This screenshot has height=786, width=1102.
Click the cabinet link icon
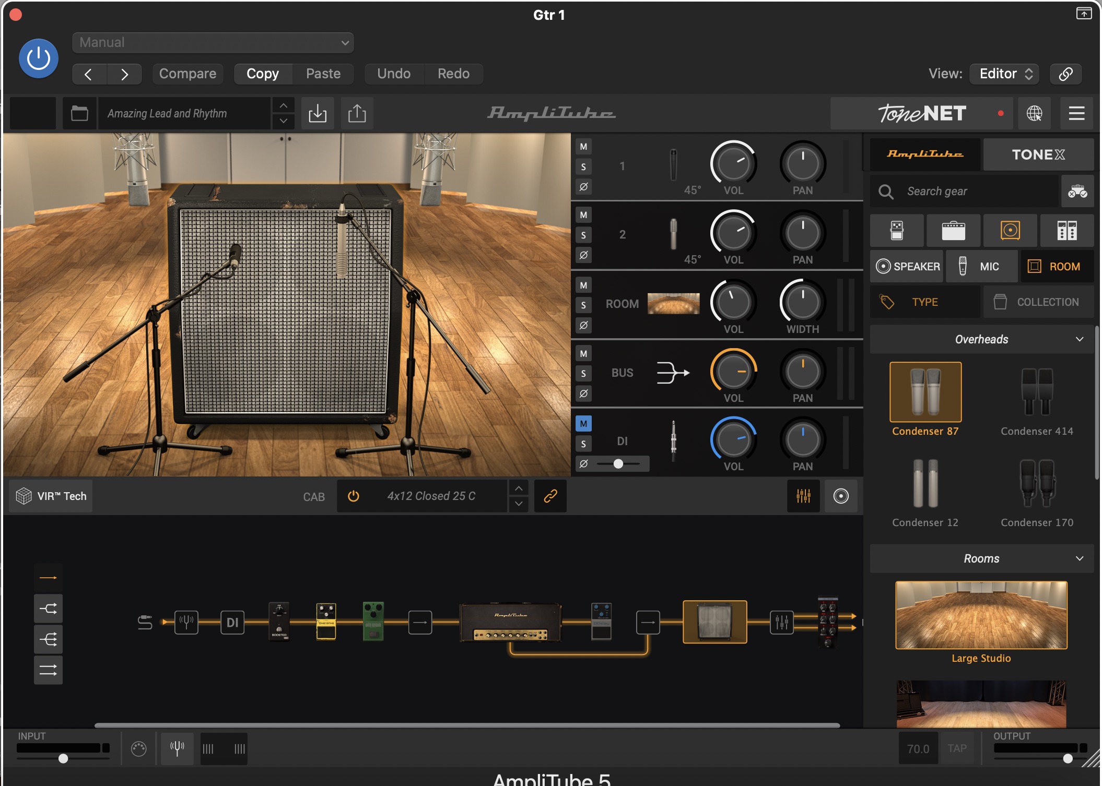[550, 496]
